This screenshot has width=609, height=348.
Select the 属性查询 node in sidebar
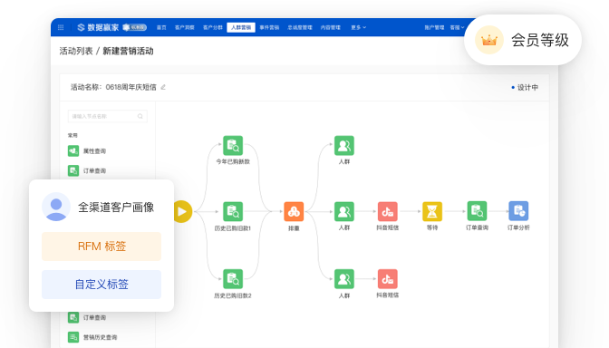(87, 150)
